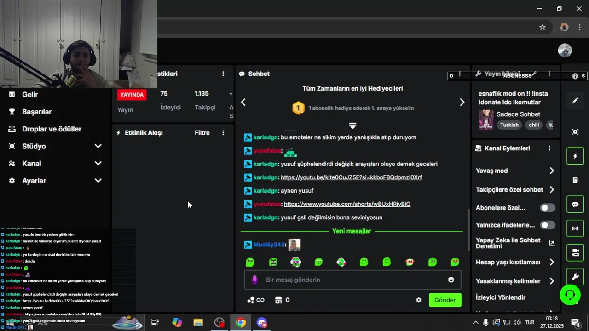Viewport: 589px width, 331px height.
Task: Bookmark this page with star icon
Action: point(543,27)
